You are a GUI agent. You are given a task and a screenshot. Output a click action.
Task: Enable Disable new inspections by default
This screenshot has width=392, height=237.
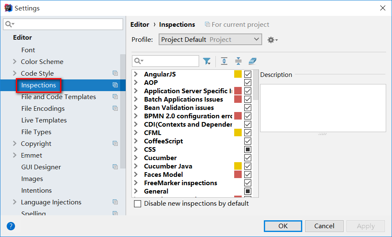click(x=137, y=204)
